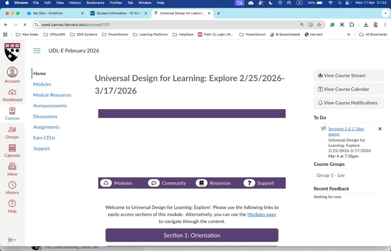391x251 pixels.
Task: Open the History menu in menu bar
Action: pyautogui.click(x=75, y=3)
